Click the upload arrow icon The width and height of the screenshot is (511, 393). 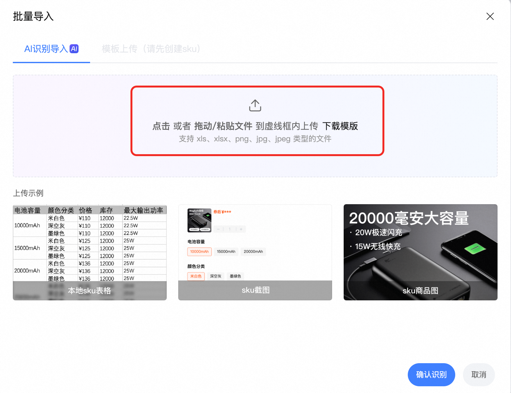pyautogui.click(x=255, y=105)
